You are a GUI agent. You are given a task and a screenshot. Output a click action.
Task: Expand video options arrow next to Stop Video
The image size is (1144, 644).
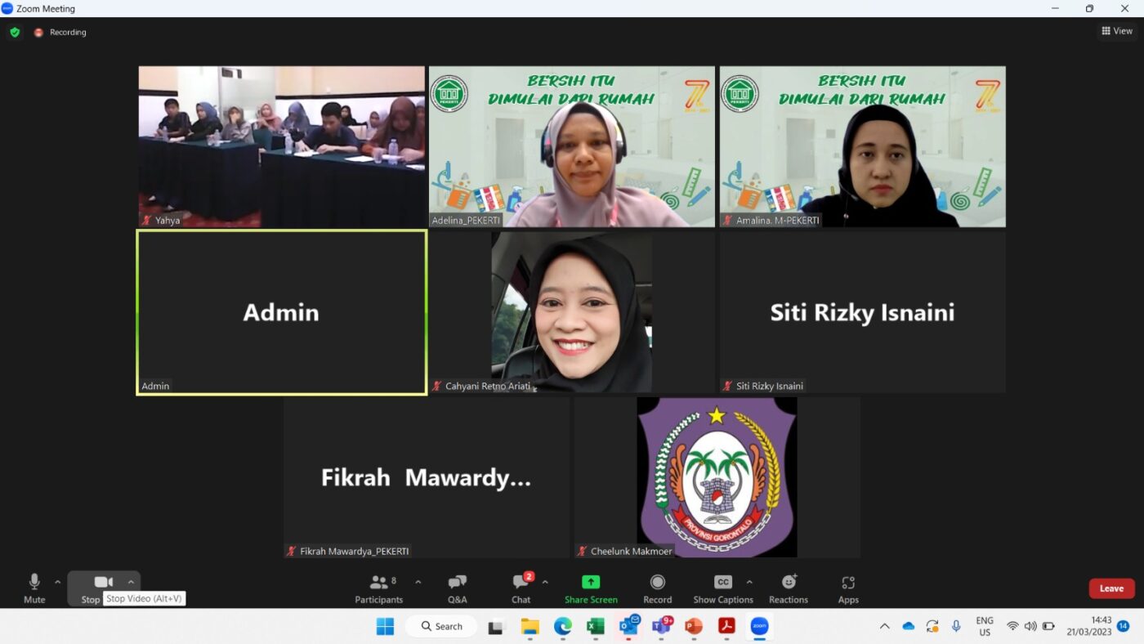point(131,582)
